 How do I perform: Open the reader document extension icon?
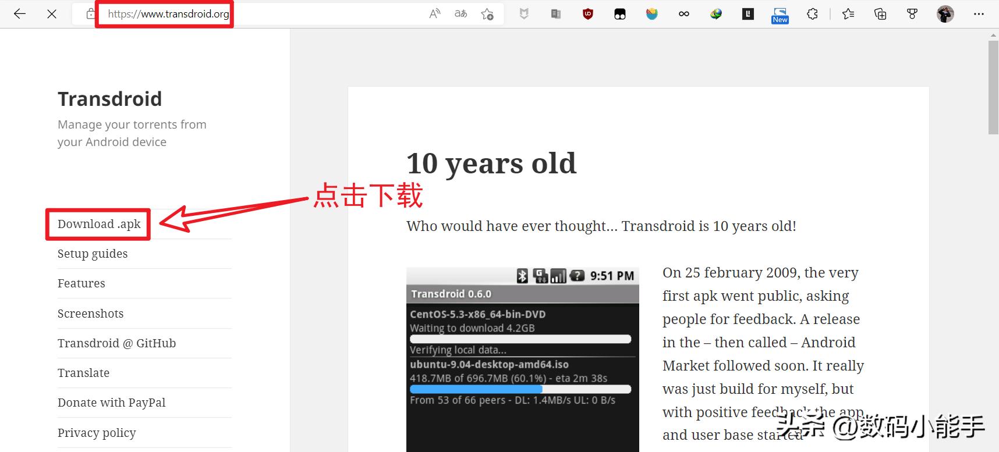556,14
